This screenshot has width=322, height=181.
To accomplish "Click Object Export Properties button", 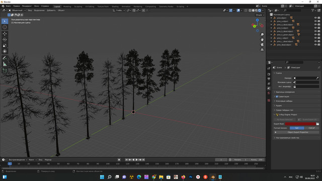I will pyautogui.click(x=296, y=132).
